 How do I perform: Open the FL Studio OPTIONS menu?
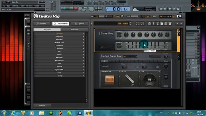[29, 6]
